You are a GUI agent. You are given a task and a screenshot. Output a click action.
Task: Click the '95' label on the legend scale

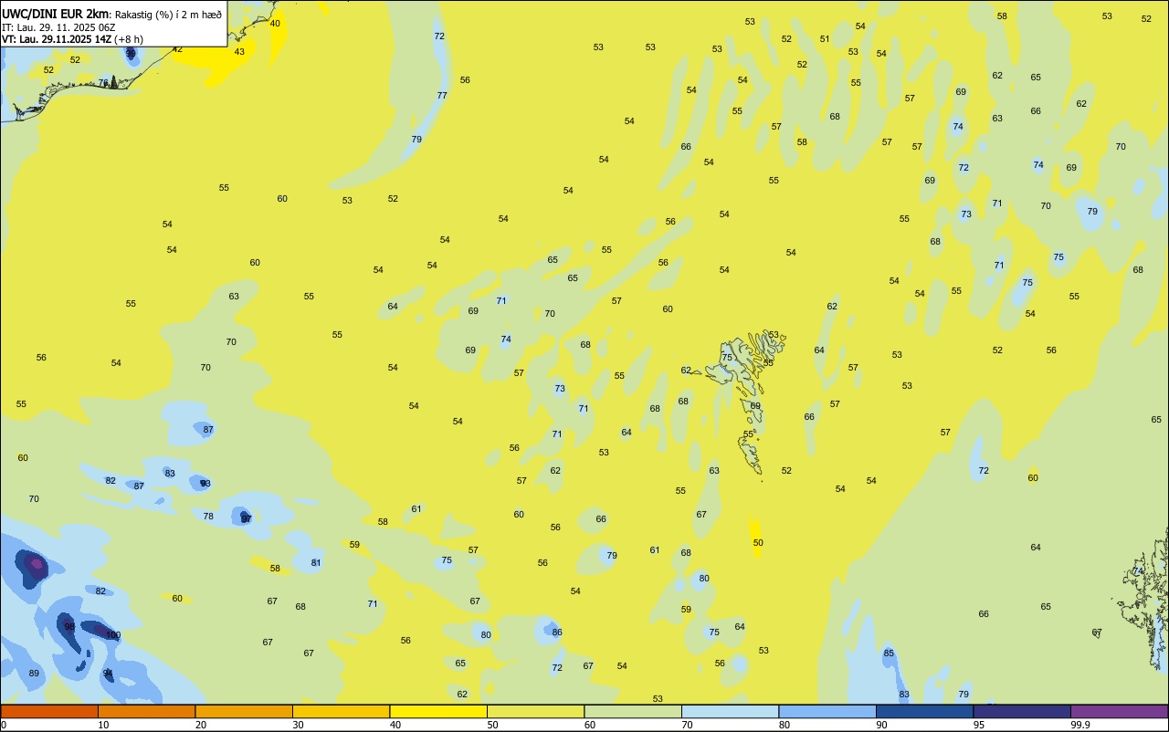tap(979, 725)
